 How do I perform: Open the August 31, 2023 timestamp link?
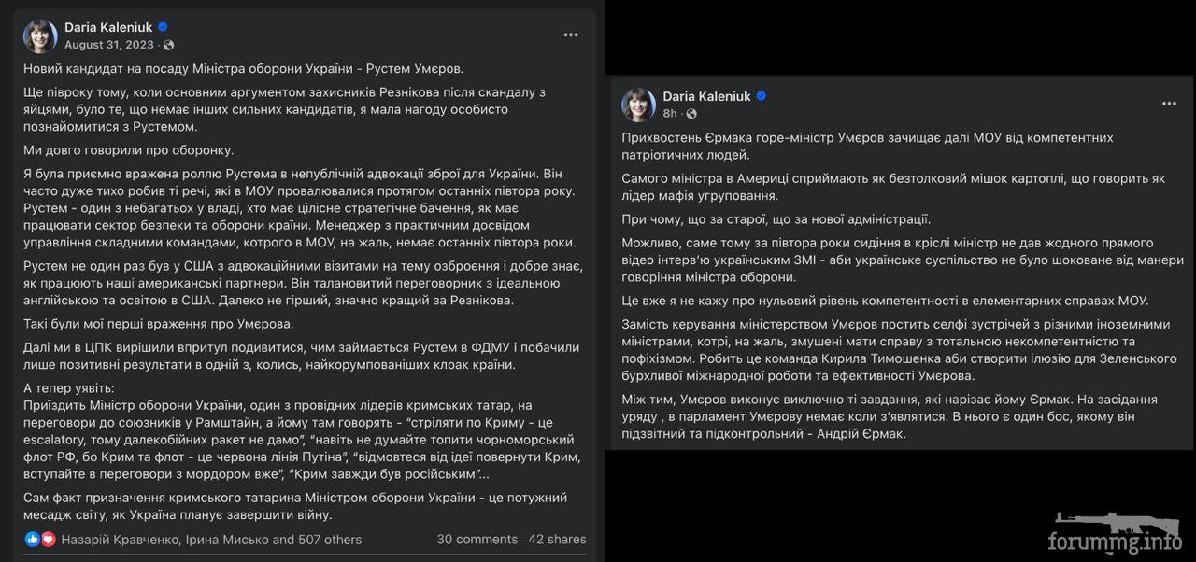tap(109, 45)
